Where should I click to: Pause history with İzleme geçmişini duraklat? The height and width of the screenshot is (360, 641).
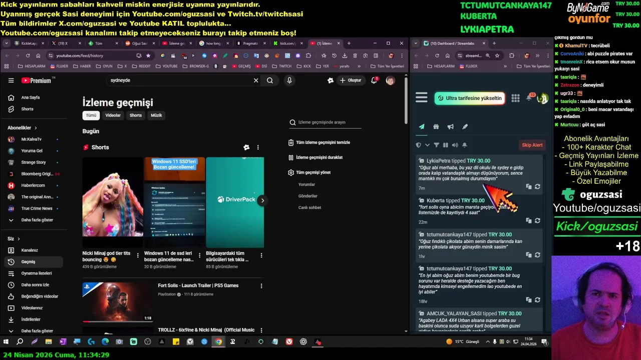315,157
